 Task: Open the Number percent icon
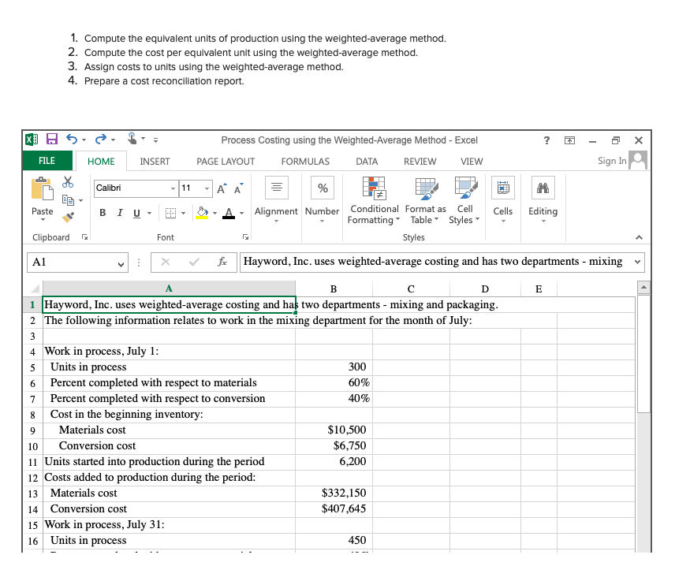322,188
